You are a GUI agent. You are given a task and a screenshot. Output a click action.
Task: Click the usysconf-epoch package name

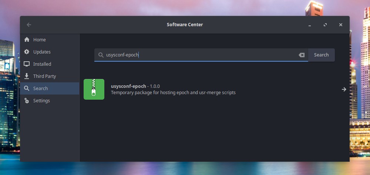(x=128, y=86)
